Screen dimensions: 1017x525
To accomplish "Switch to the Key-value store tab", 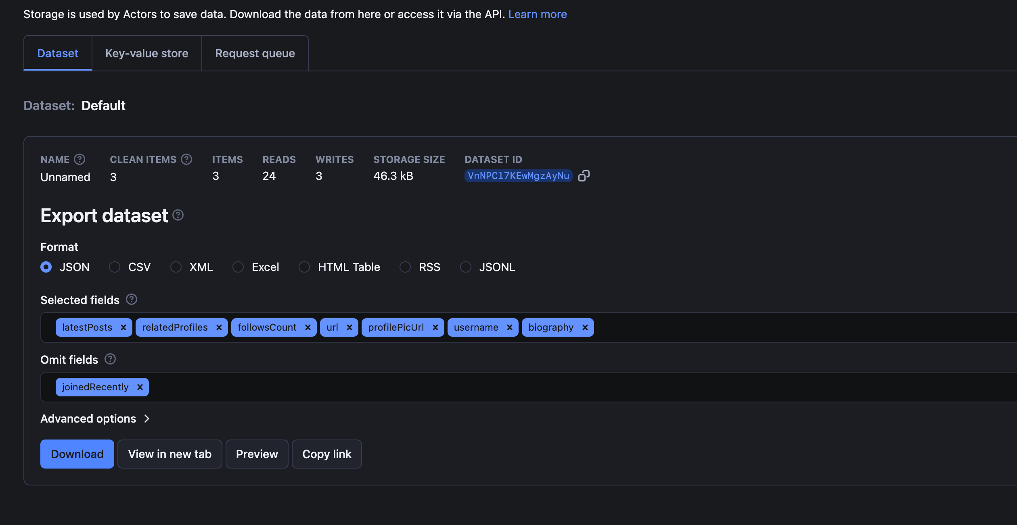I will coord(147,53).
